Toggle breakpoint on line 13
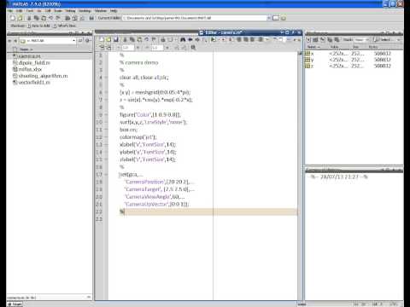The image size is (410, 307). coord(106,144)
